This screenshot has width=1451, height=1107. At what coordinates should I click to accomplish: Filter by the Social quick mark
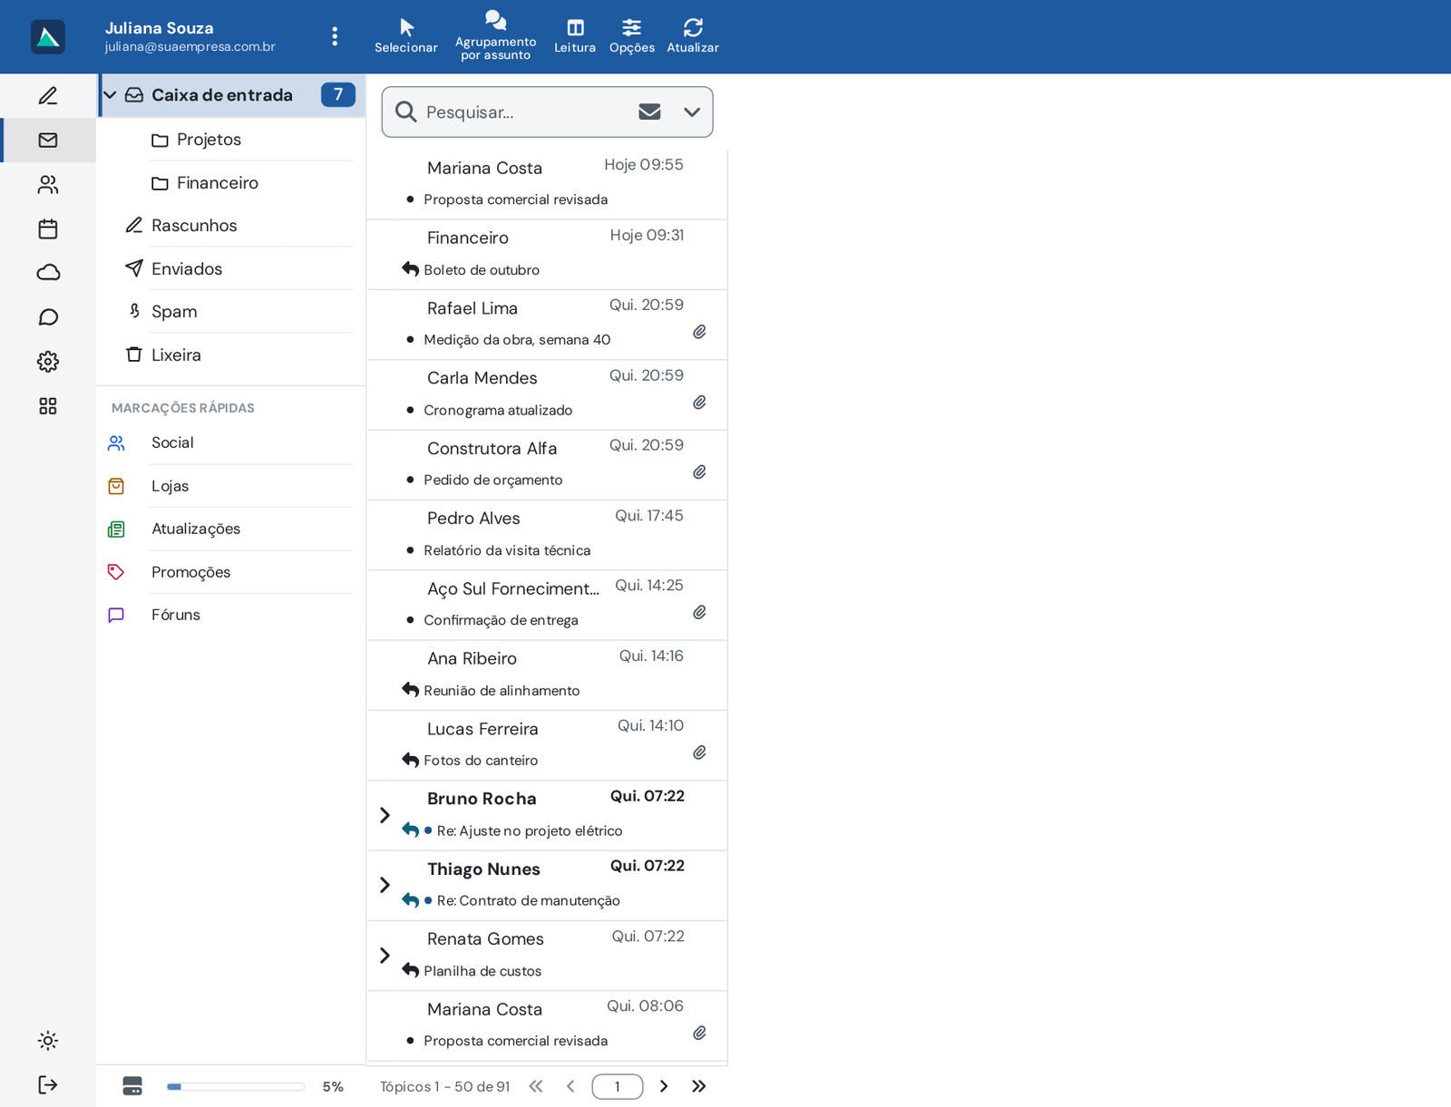[x=230, y=443]
